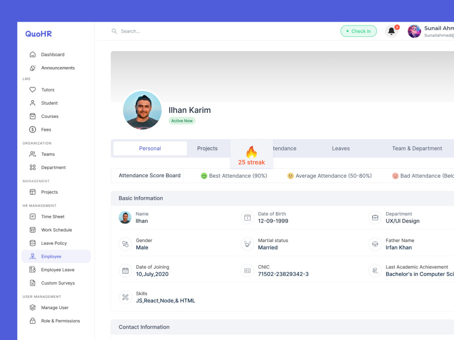Click the joining date 10,July,2020
The height and width of the screenshot is (340, 454).
click(152, 274)
